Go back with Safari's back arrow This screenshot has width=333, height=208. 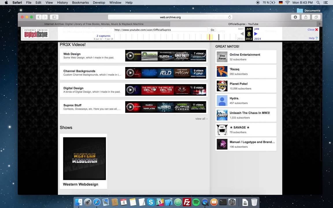[39, 17]
